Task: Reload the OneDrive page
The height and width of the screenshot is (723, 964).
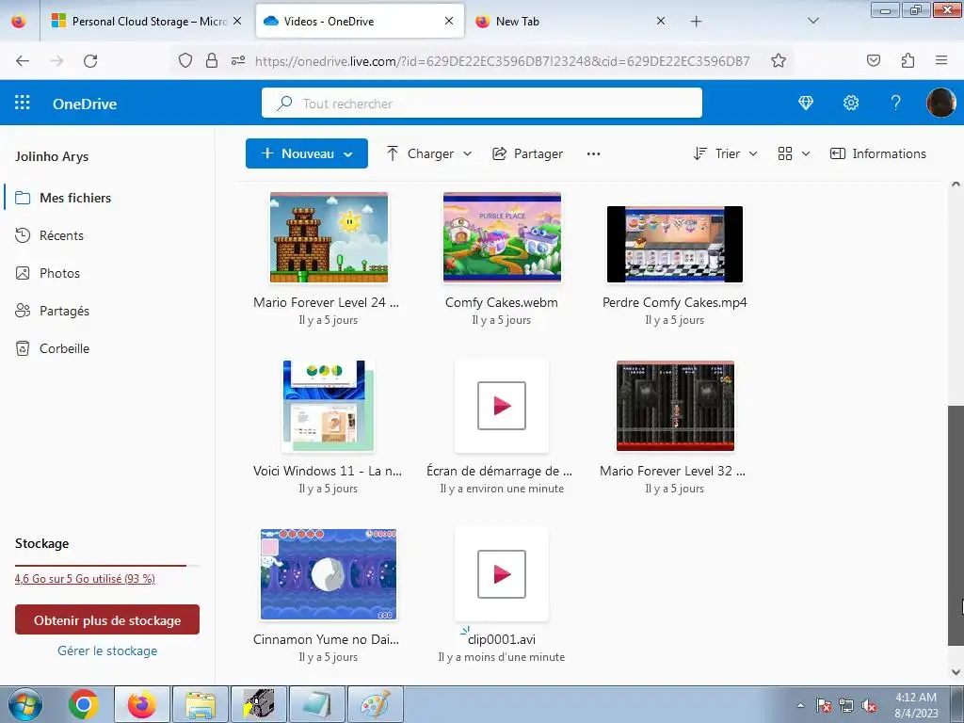Action: [x=90, y=60]
